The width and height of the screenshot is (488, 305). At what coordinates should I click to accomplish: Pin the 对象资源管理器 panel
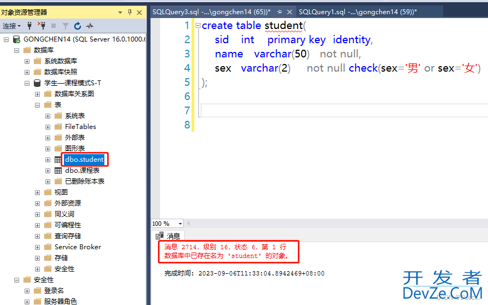click(130, 12)
